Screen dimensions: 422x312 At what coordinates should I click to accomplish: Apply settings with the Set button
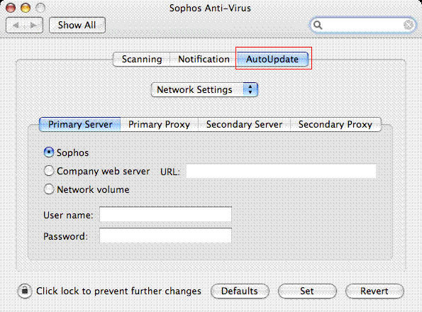[x=307, y=291]
